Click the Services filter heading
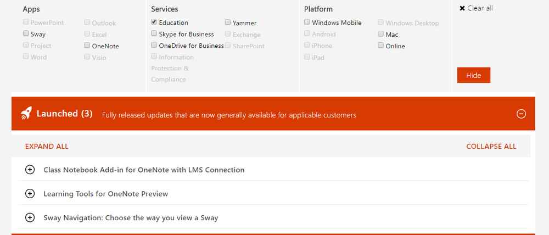Screen dimensions: 549x235 [x=165, y=9]
